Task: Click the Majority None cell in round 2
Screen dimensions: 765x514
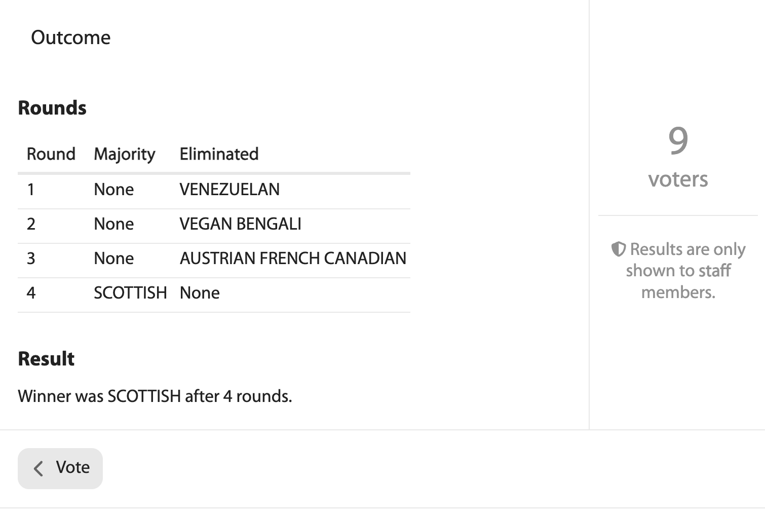Action: point(114,224)
